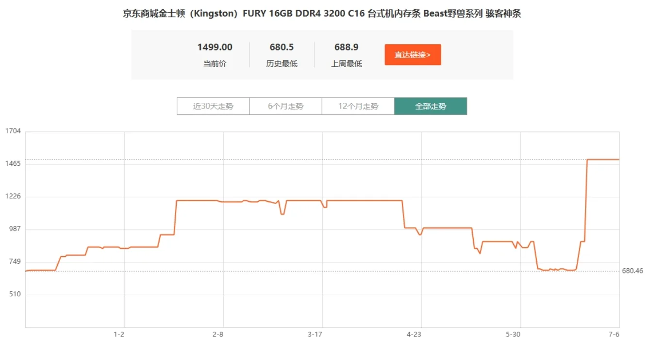Image resolution: width=666 pixels, height=337 pixels.
Task: Click y-axis label 510
Action: (x=15, y=294)
